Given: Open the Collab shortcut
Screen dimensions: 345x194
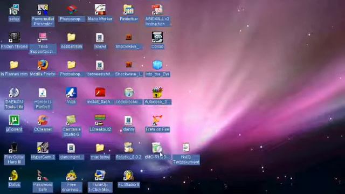Looking at the screenshot, I should click(x=157, y=38).
